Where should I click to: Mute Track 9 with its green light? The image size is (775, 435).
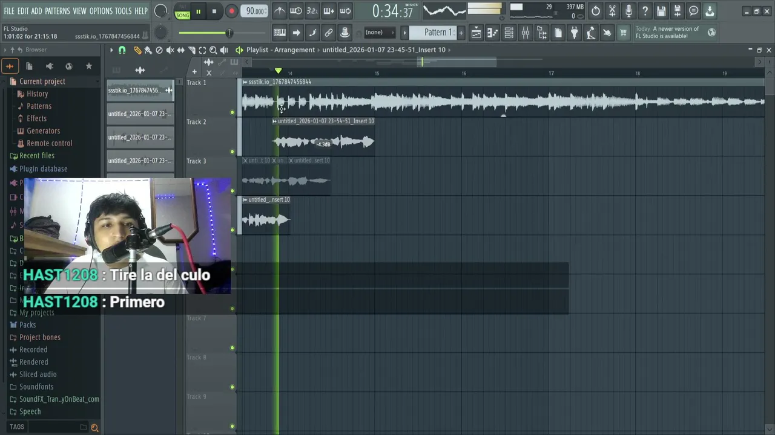tap(232, 427)
